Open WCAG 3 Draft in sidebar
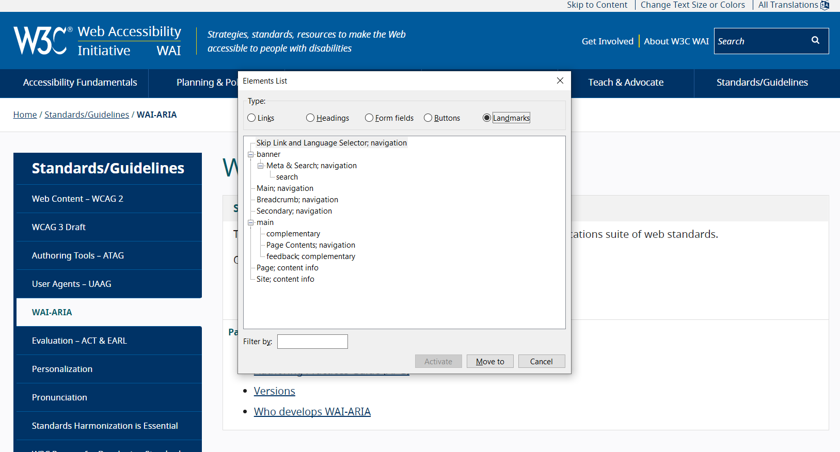Viewport: 840px width, 452px height. 59,227
